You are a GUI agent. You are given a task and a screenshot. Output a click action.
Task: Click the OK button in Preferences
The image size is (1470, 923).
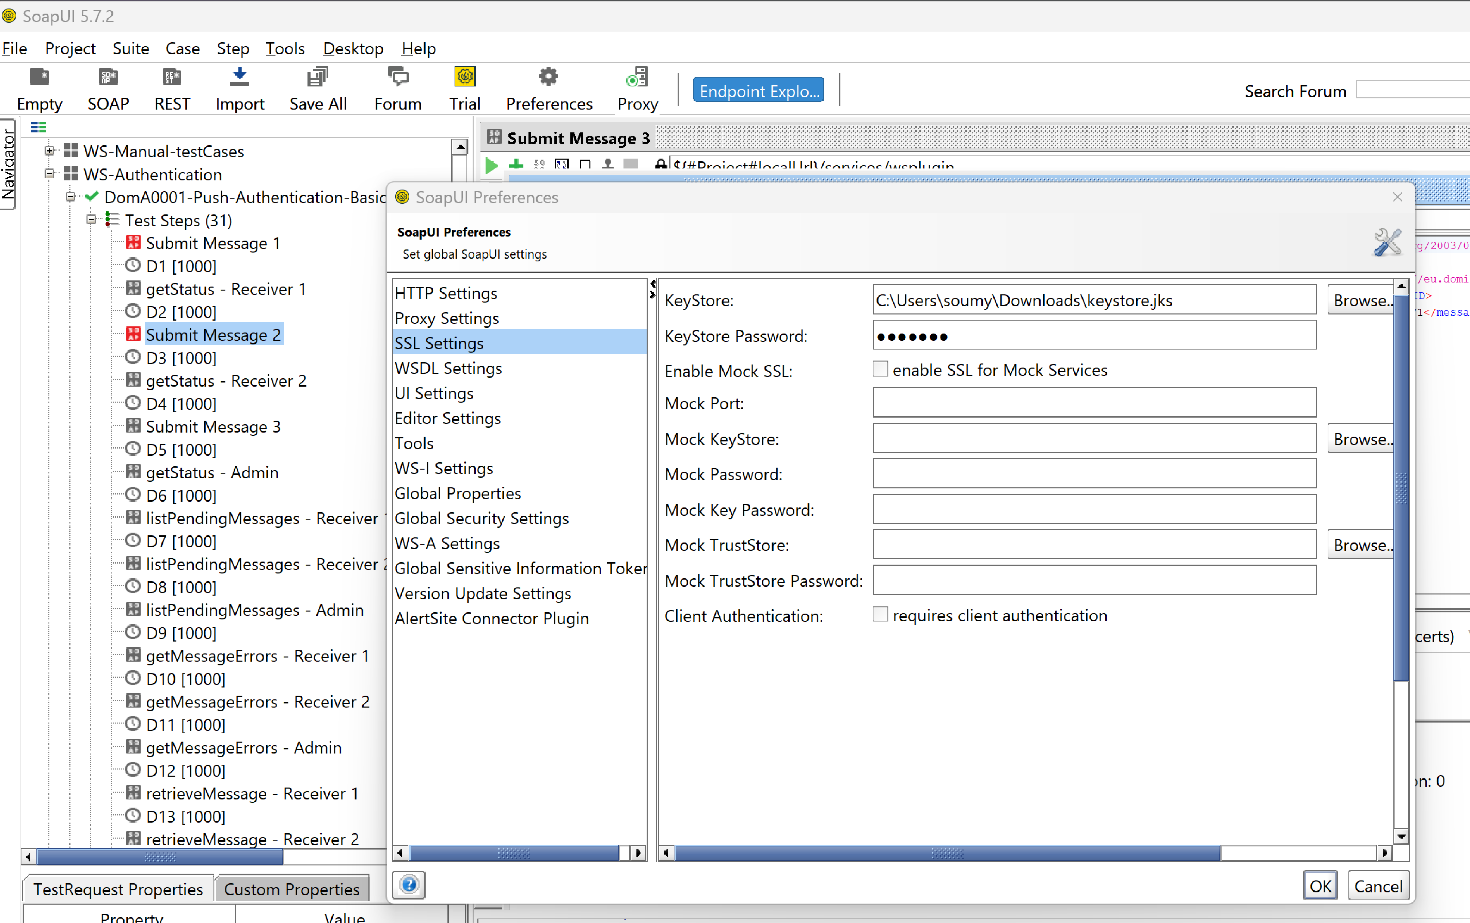coord(1321,886)
